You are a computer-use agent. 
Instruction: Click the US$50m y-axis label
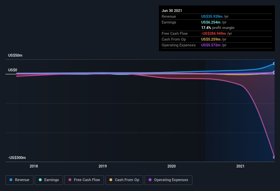15,55
